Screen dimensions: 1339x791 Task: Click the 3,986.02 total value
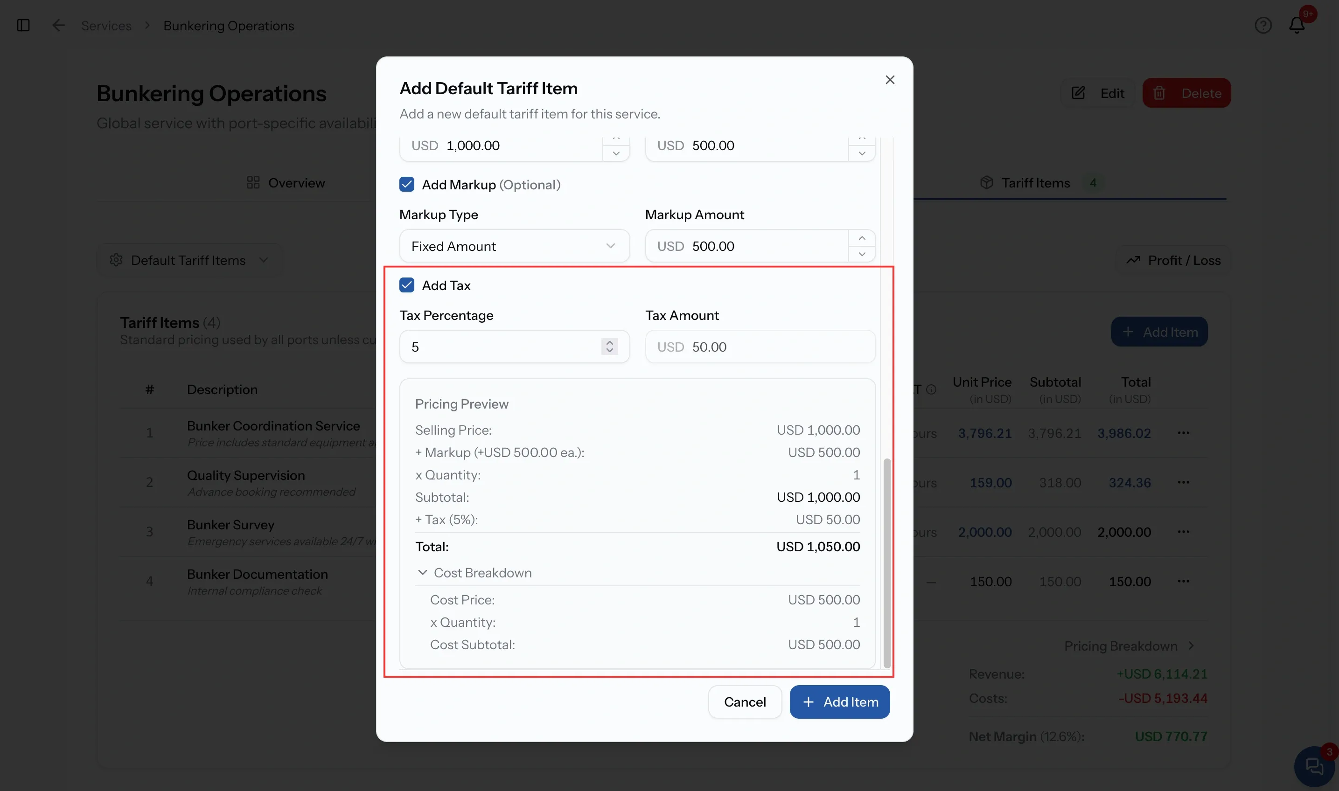click(1123, 433)
